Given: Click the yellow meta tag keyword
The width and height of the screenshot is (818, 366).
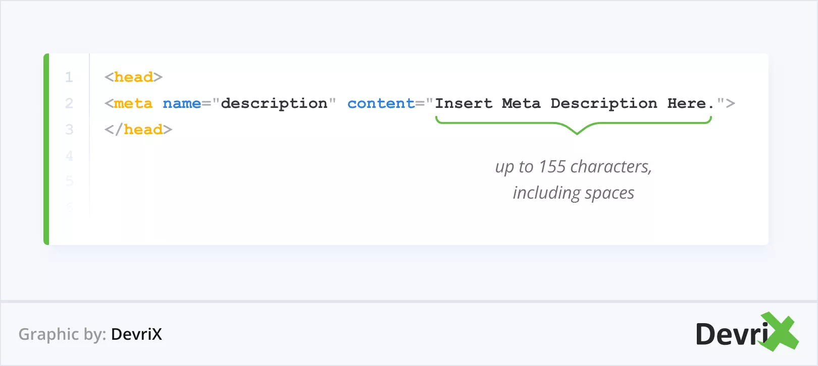Looking at the screenshot, I should 133,103.
